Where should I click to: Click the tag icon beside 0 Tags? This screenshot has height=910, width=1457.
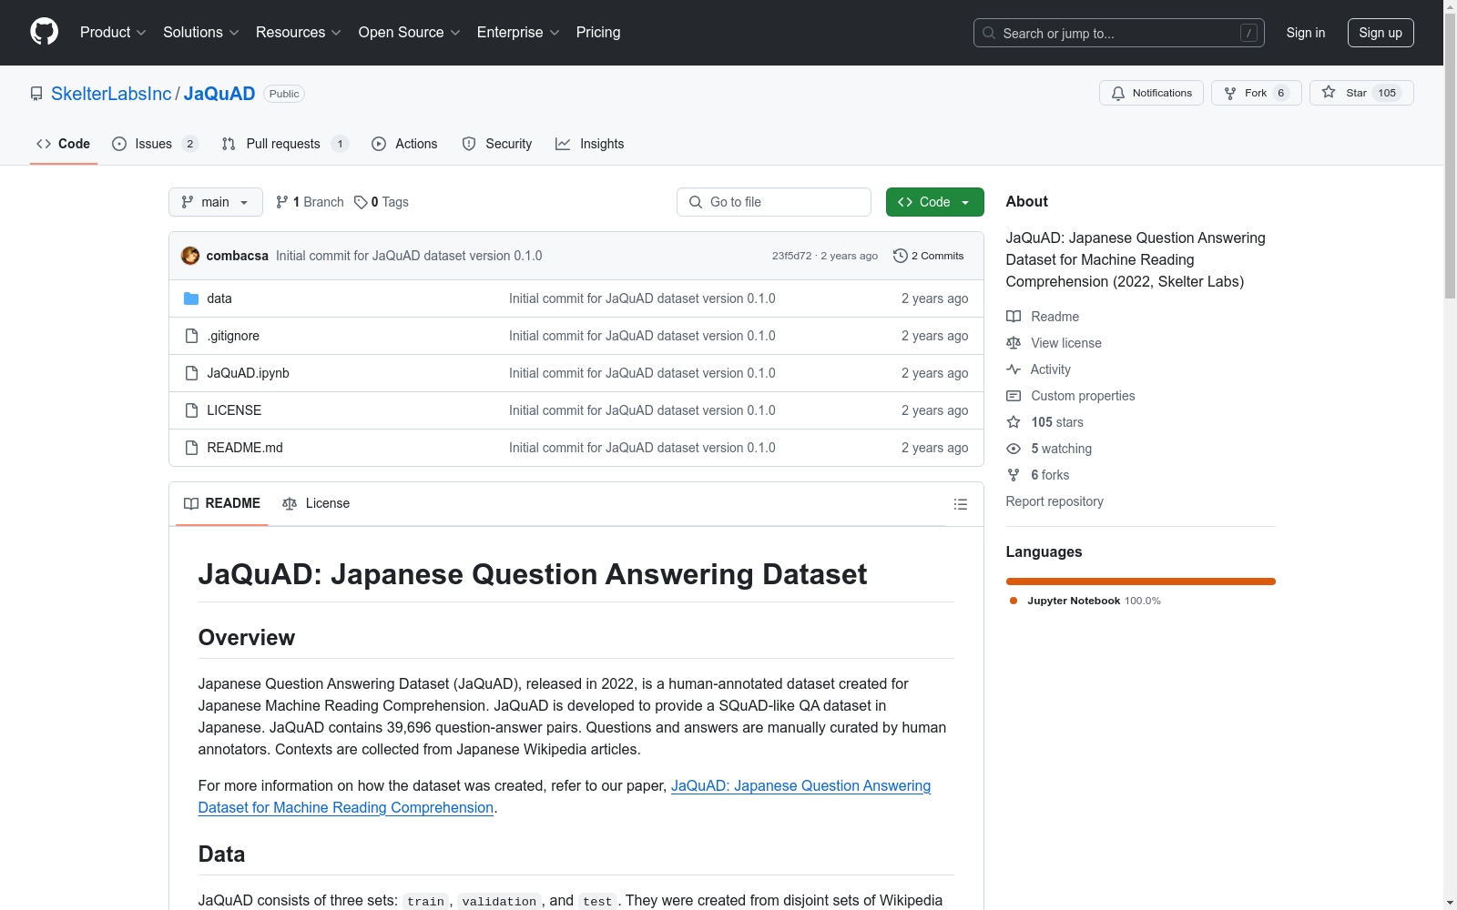click(x=361, y=202)
